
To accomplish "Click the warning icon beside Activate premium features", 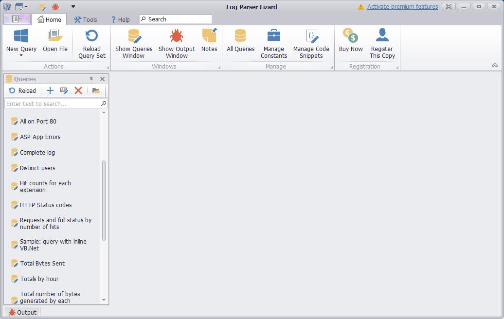I will point(361,7).
